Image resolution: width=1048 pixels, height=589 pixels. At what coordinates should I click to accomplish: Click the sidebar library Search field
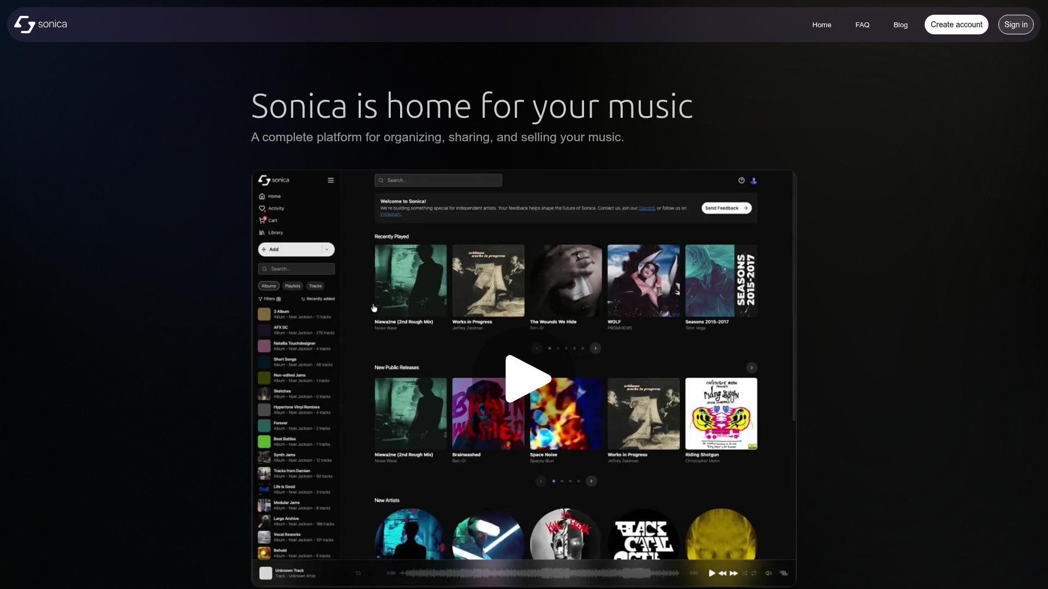coord(296,269)
